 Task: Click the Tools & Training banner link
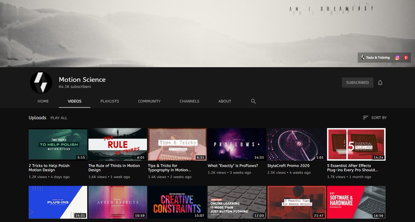[375, 58]
